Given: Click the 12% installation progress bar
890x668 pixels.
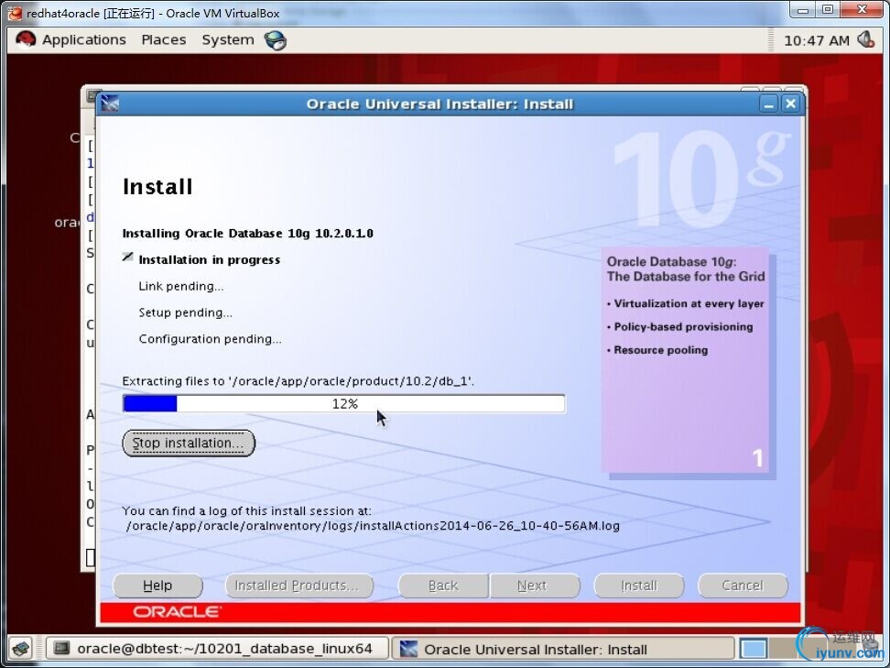Looking at the screenshot, I should (344, 404).
